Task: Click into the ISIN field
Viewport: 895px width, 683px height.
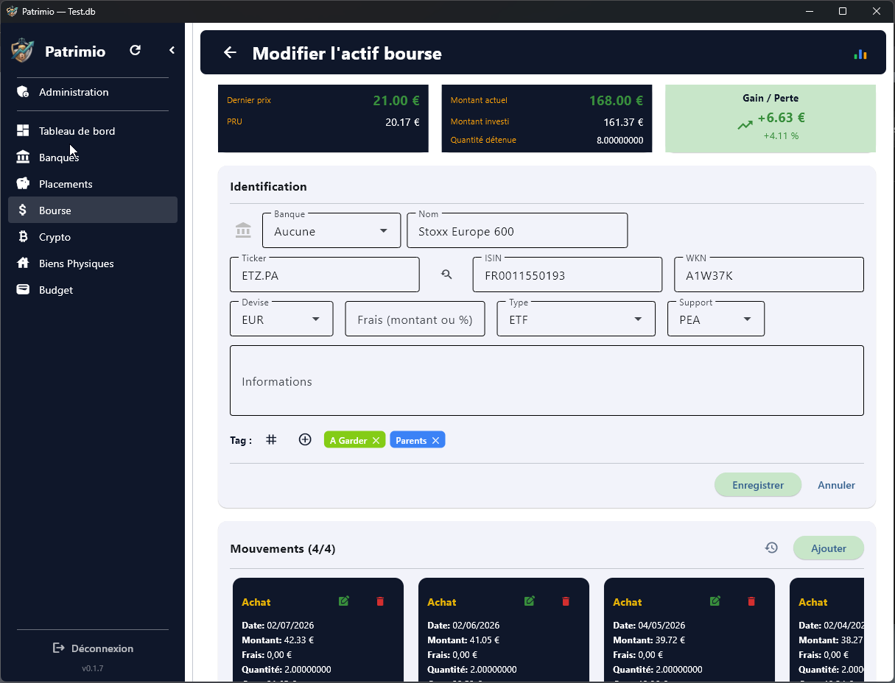Action: pyautogui.click(x=567, y=275)
